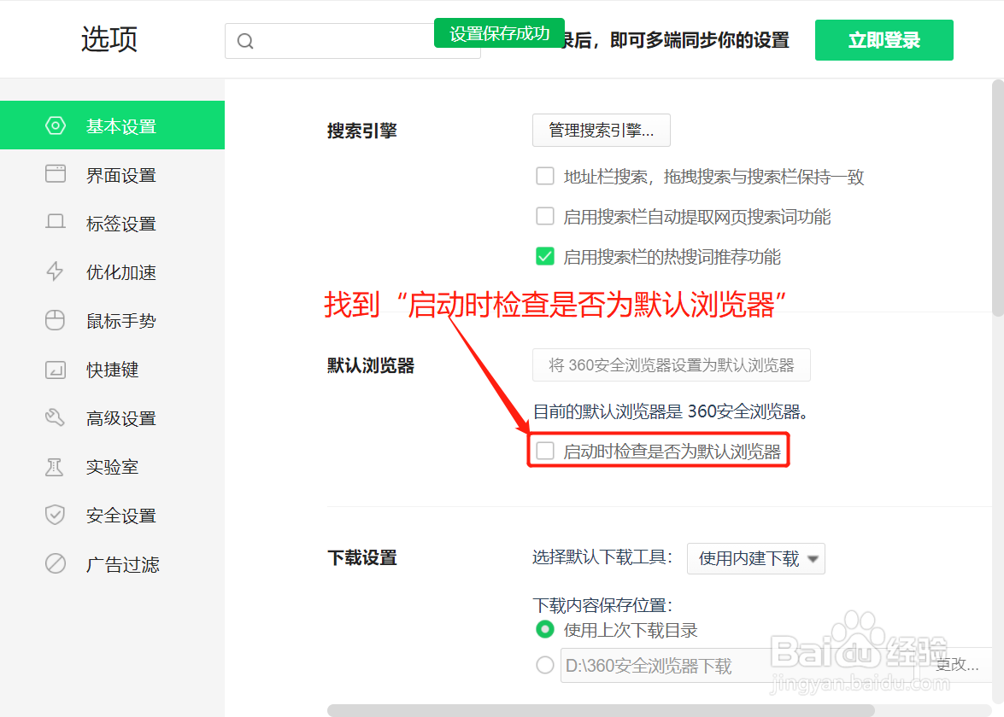Image resolution: width=1004 pixels, height=717 pixels.
Task: Open 标签设置 in the sidebar
Action: click(121, 224)
